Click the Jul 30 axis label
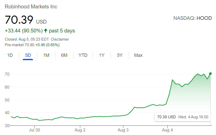Image resolution: width=216 pixels, height=135 pixels. pos(34,130)
